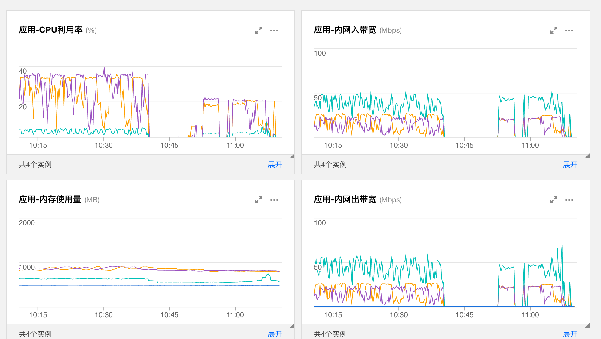
Task: Open more options menu for 内存使用量 chart
Action: click(x=274, y=200)
